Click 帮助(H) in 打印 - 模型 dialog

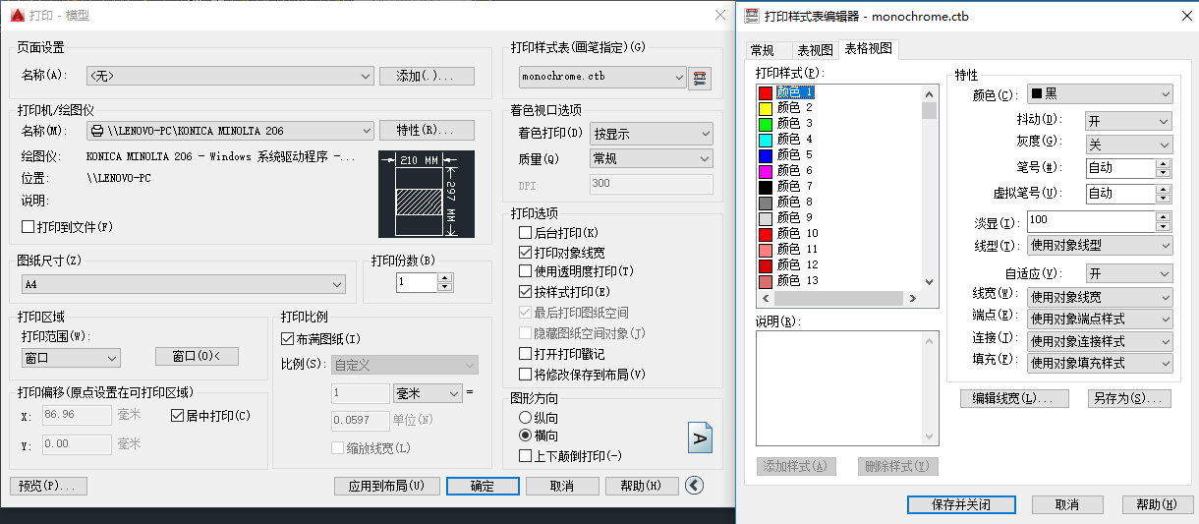pos(643,486)
